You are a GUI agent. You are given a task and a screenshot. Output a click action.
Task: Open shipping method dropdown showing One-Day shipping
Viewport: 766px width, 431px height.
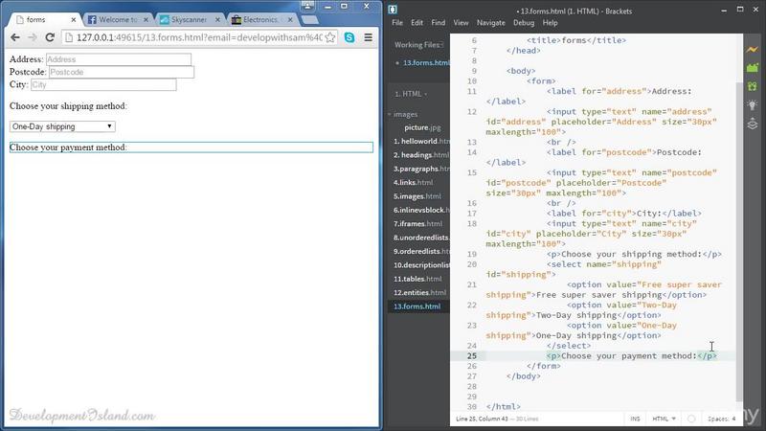tap(62, 126)
